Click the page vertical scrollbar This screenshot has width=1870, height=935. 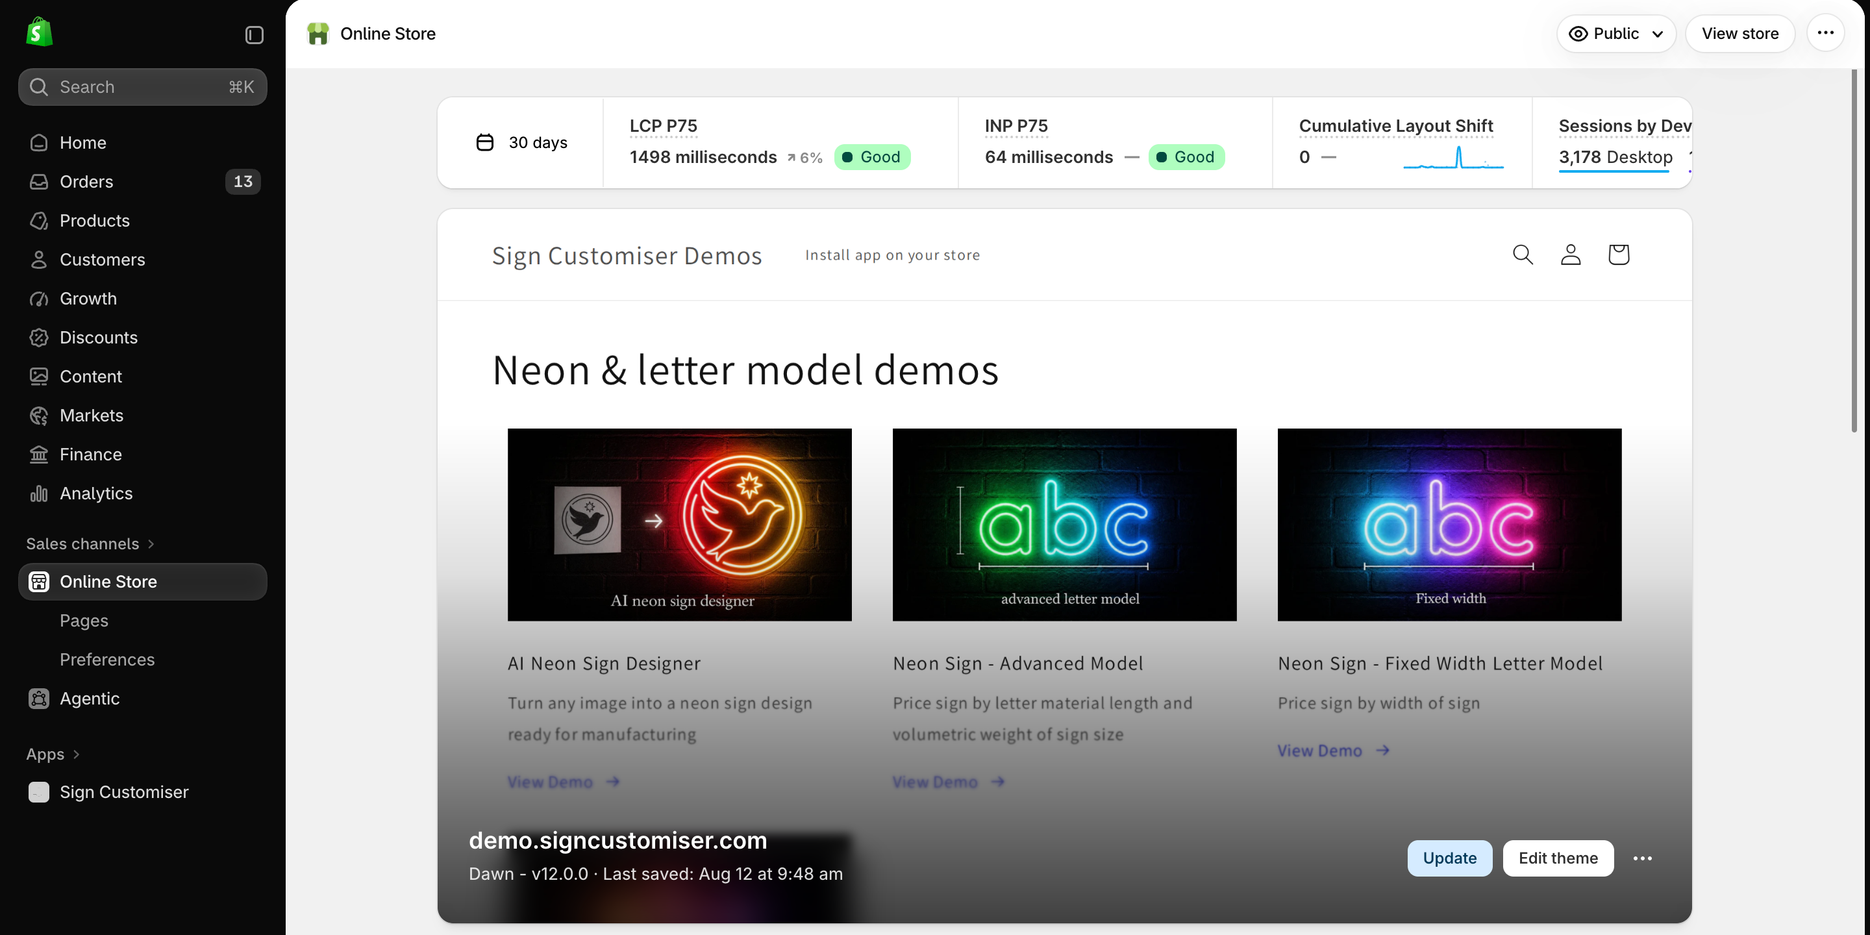pos(1853,251)
